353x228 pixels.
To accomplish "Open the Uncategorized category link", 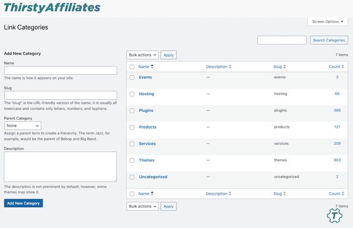I will click(153, 177).
